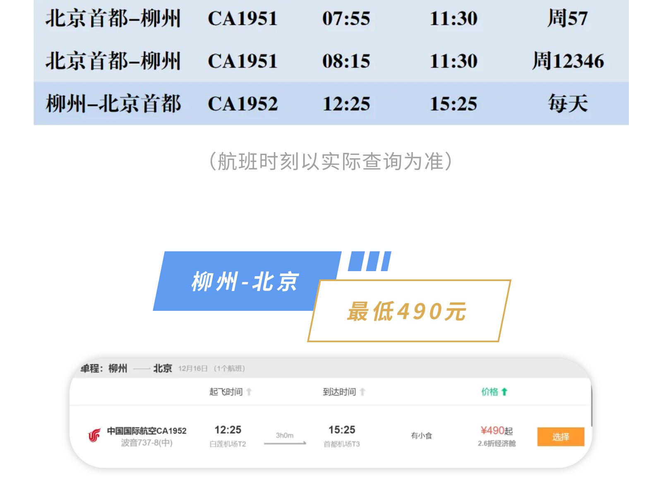The height and width of the screenshot is (496, 662).
Task: Select the CA1951 row departing 07:55
Action: 331,19
